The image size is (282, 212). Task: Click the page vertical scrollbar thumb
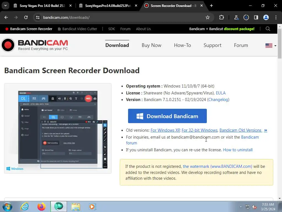[x=280, y=43]
